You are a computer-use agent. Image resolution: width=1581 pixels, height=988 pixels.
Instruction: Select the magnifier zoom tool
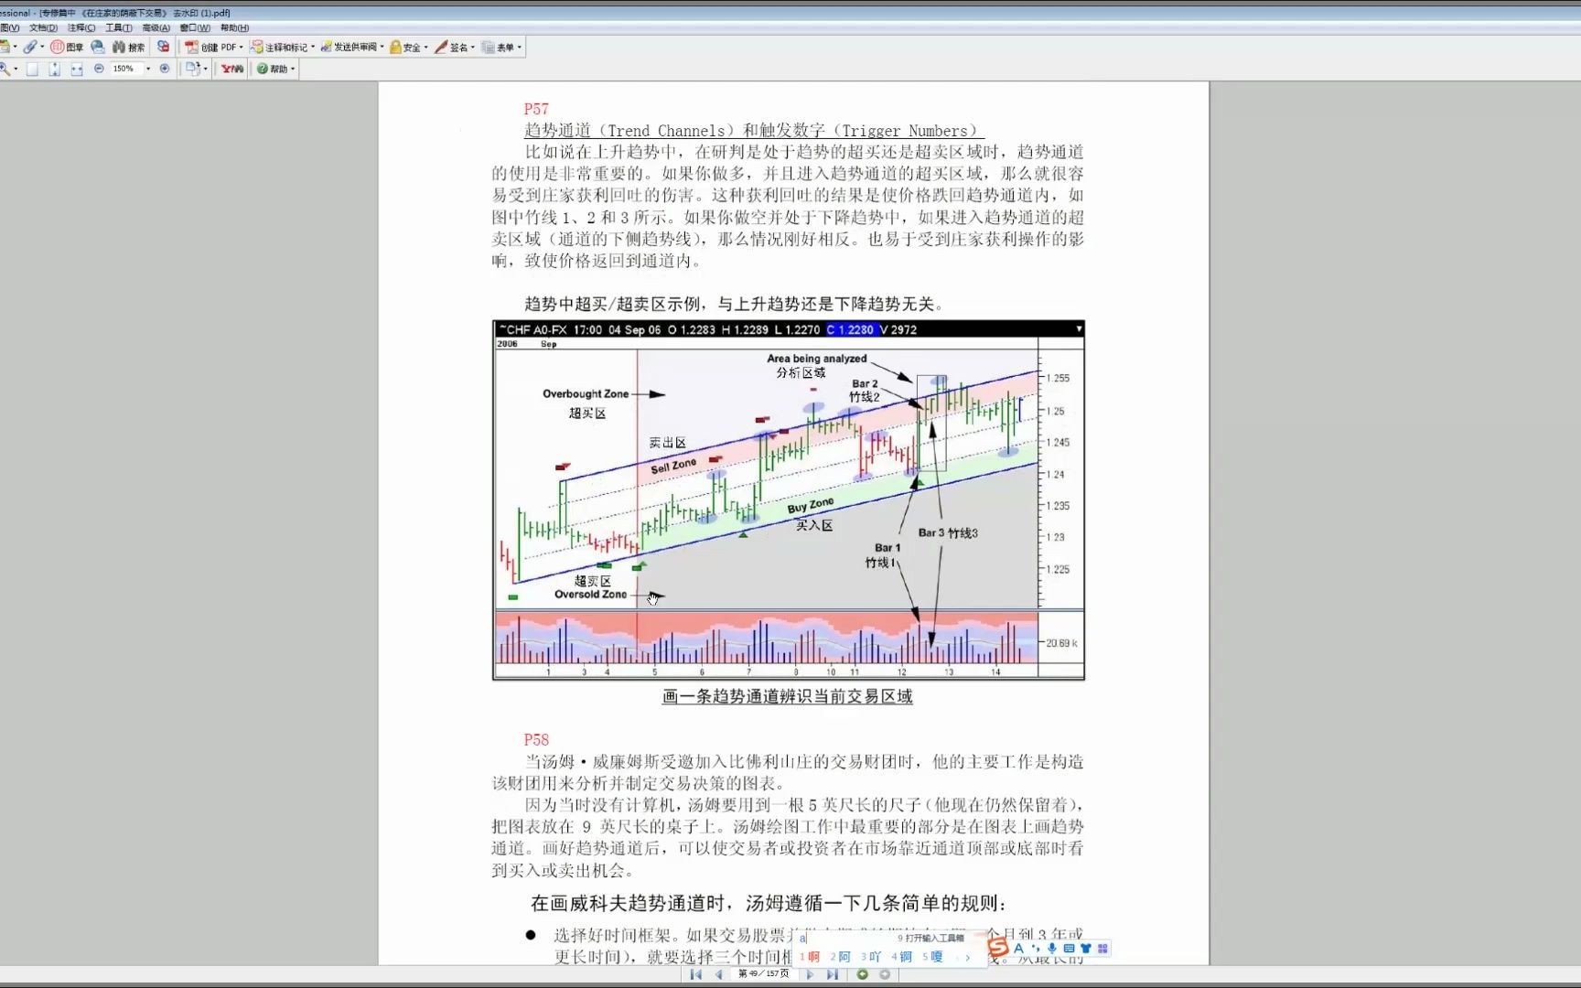pyautogui.click(x=5, y=69)
